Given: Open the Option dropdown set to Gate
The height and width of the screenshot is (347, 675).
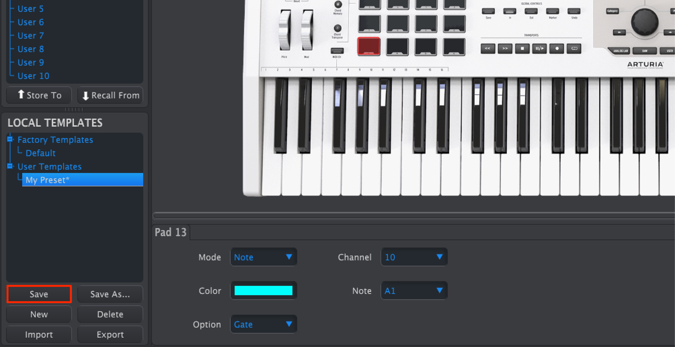Looking at the screenshot, I should 263,324.
